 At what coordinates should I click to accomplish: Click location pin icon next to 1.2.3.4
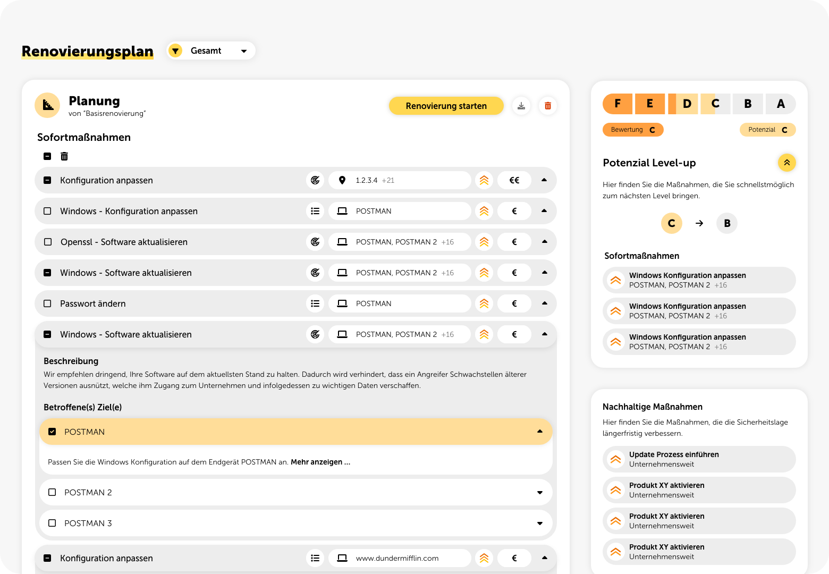point(342,180)
